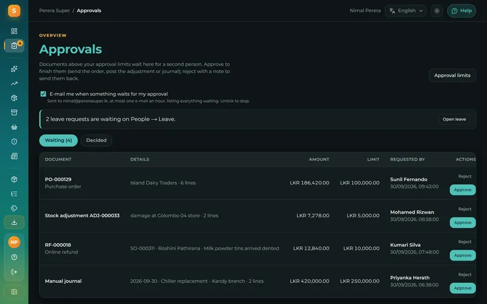Click the Open leave button
This screenshot has height=304, width=487.
pyautogui.click(x=454, y=119)
